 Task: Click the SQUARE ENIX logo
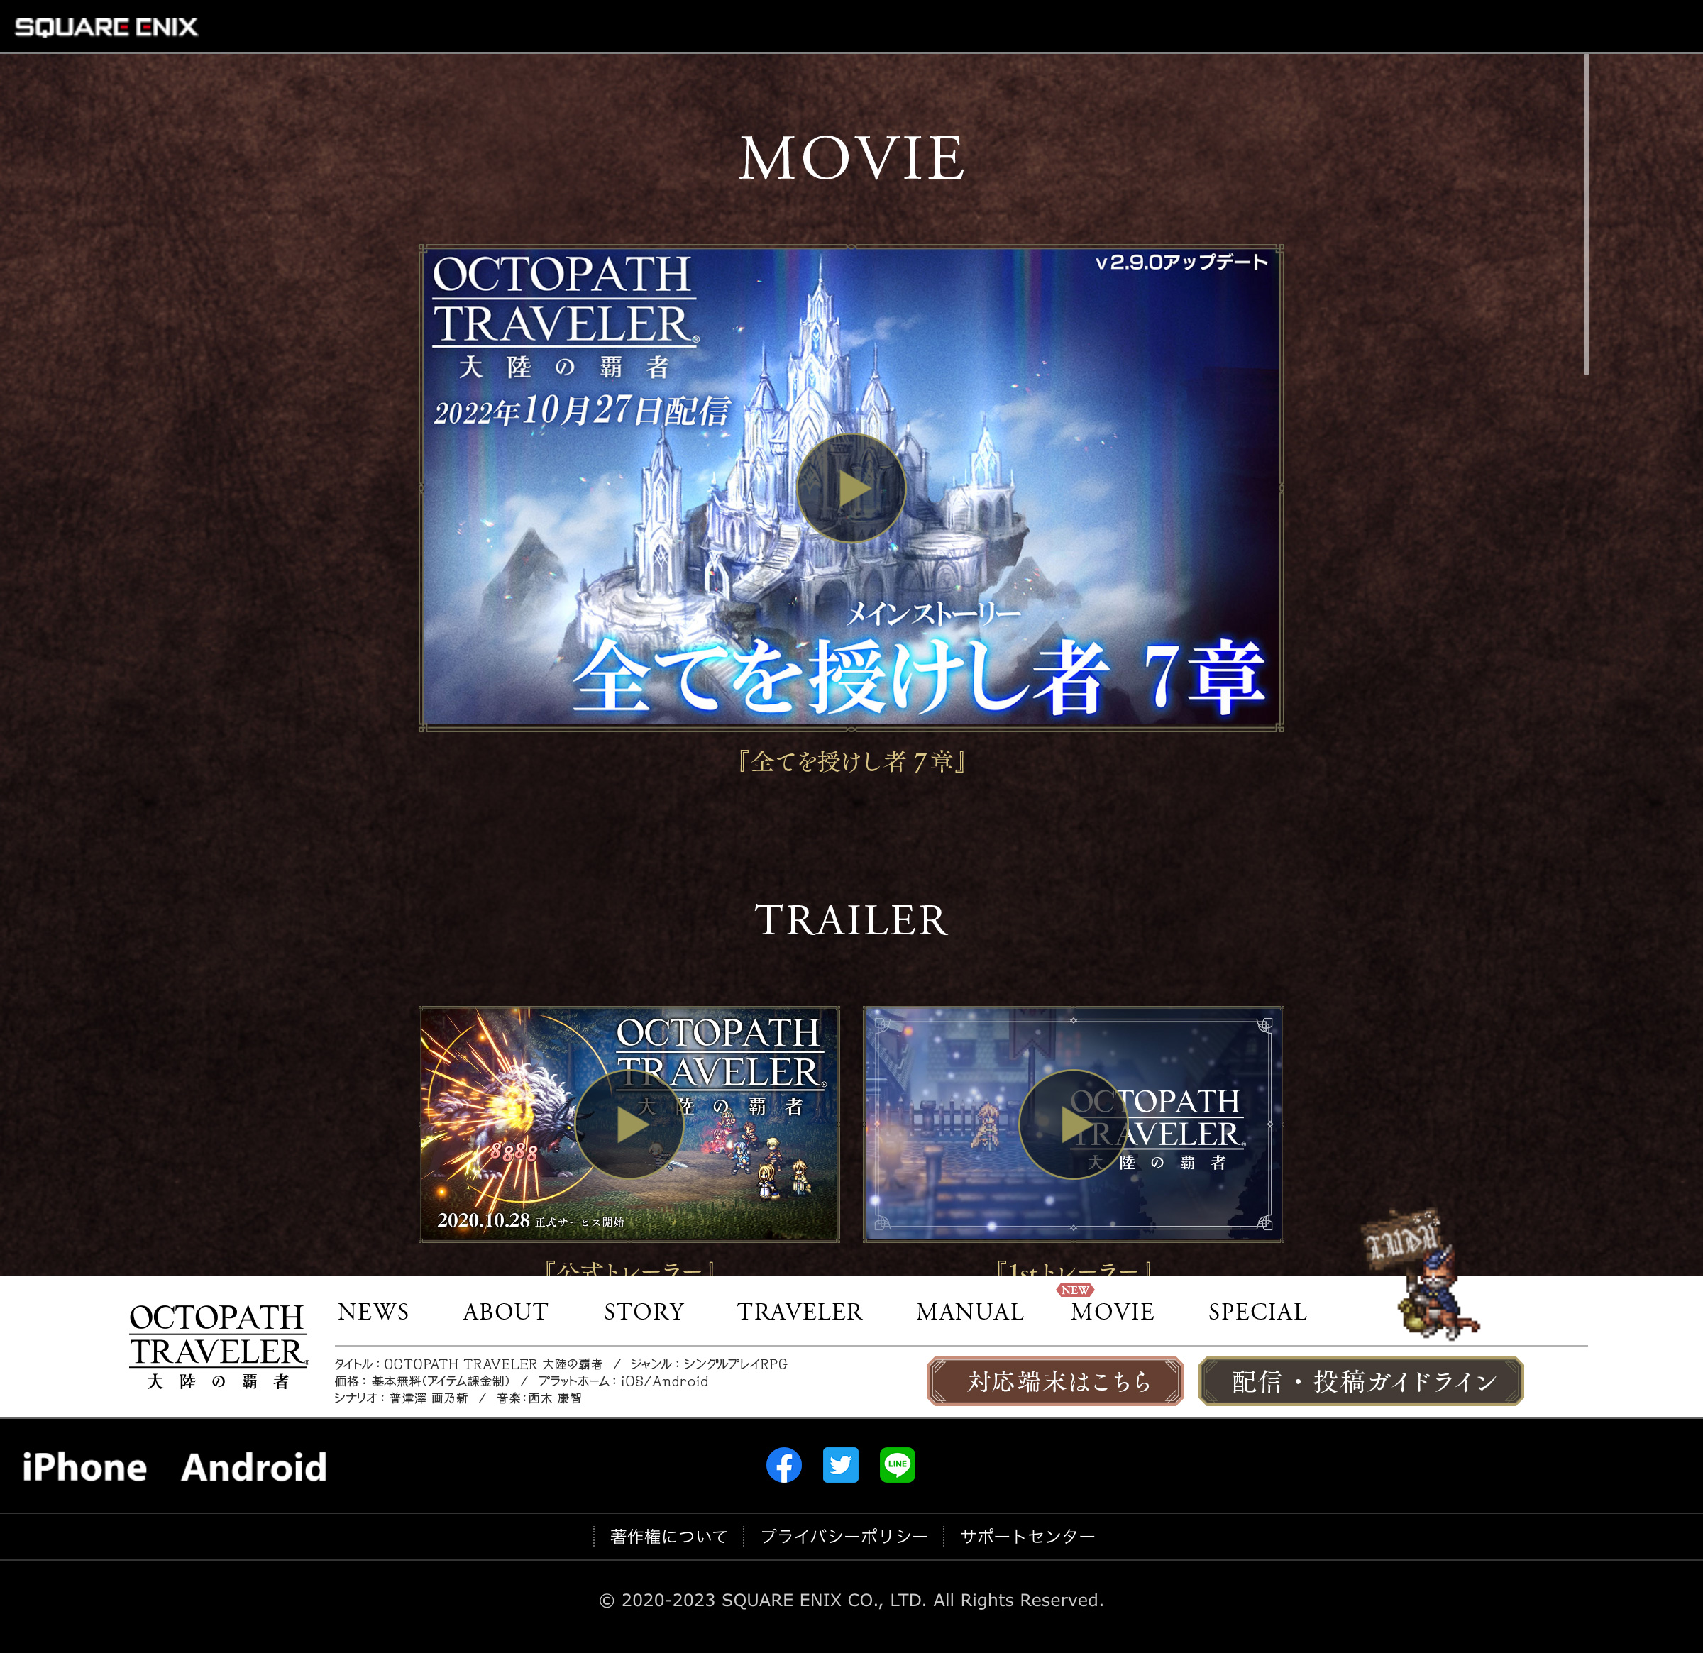pos(106,27)
